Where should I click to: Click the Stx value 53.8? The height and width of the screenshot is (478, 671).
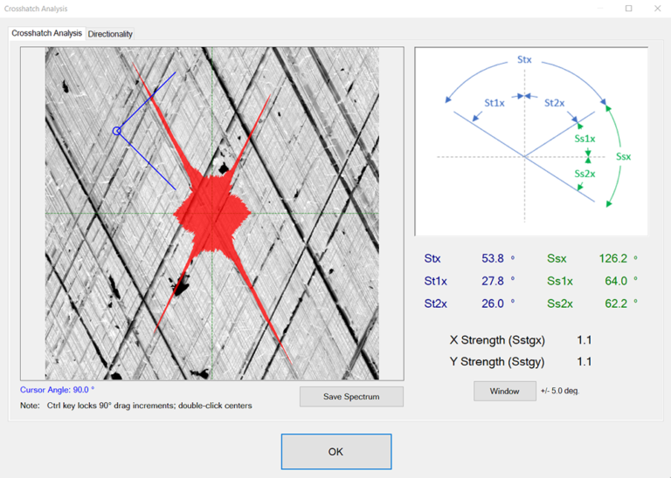click(494, 259)
